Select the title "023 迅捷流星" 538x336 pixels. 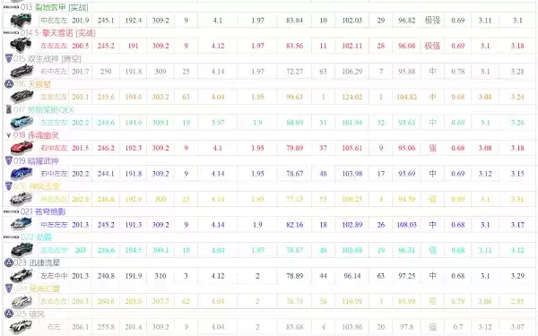coord(37,263)
